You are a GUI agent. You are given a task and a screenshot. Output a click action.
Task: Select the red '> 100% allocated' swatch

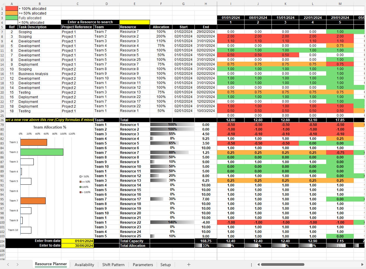click(12, 8)
